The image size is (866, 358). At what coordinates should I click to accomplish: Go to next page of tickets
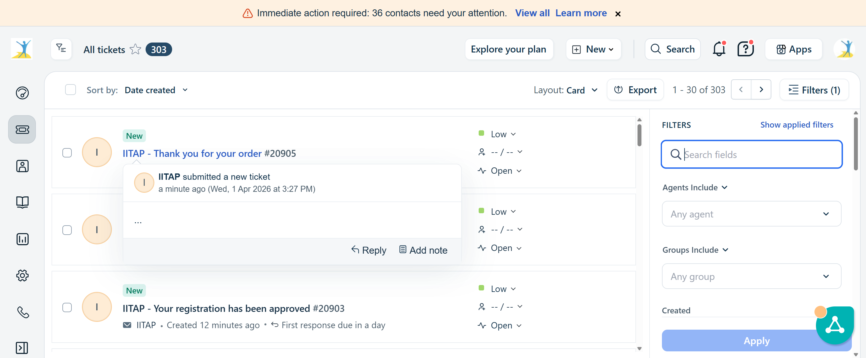click(761, 90)
